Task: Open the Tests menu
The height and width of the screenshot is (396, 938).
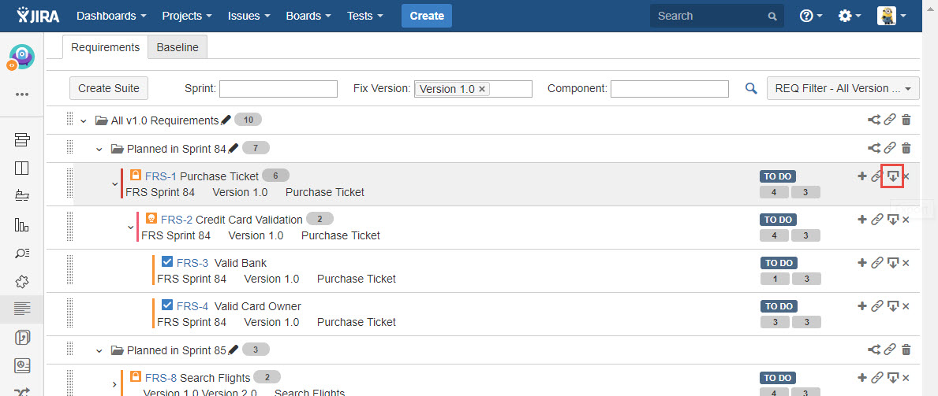Action: tap(365, 16)
